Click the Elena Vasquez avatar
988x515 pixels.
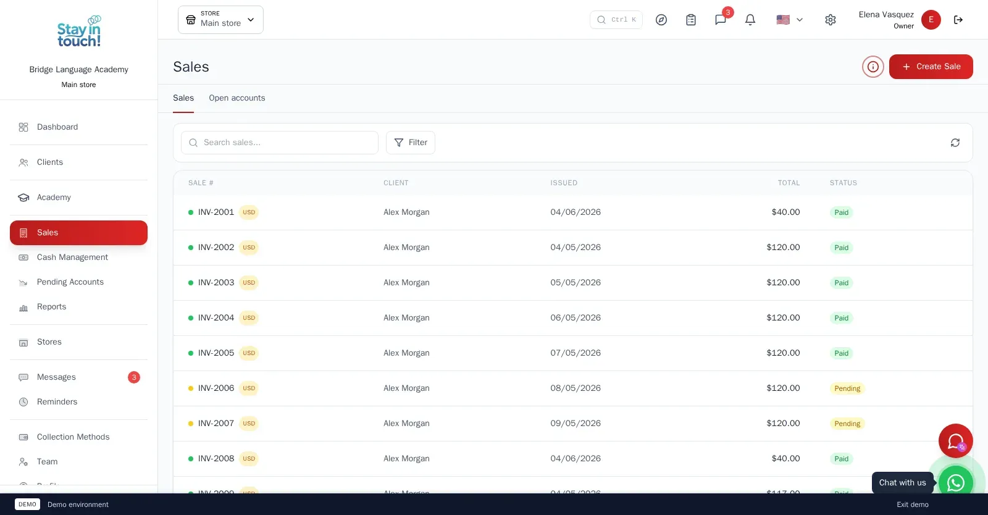tap(931, 20)
